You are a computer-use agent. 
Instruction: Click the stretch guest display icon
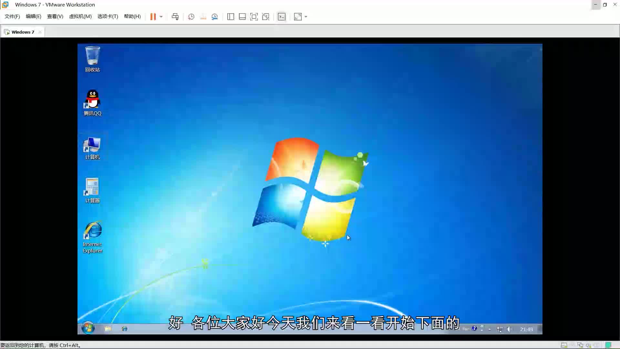[298, 16]
